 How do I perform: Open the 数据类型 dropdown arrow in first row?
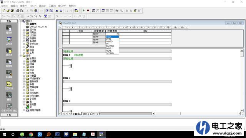pyautogui.click(x=117, y=34)
